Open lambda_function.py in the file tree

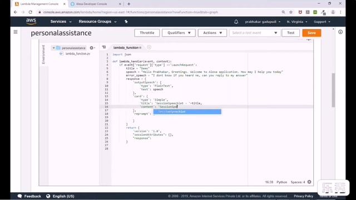point(78,54)
